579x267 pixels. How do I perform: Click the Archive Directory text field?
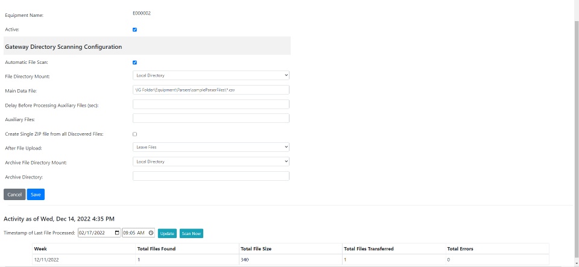[210, 176]
